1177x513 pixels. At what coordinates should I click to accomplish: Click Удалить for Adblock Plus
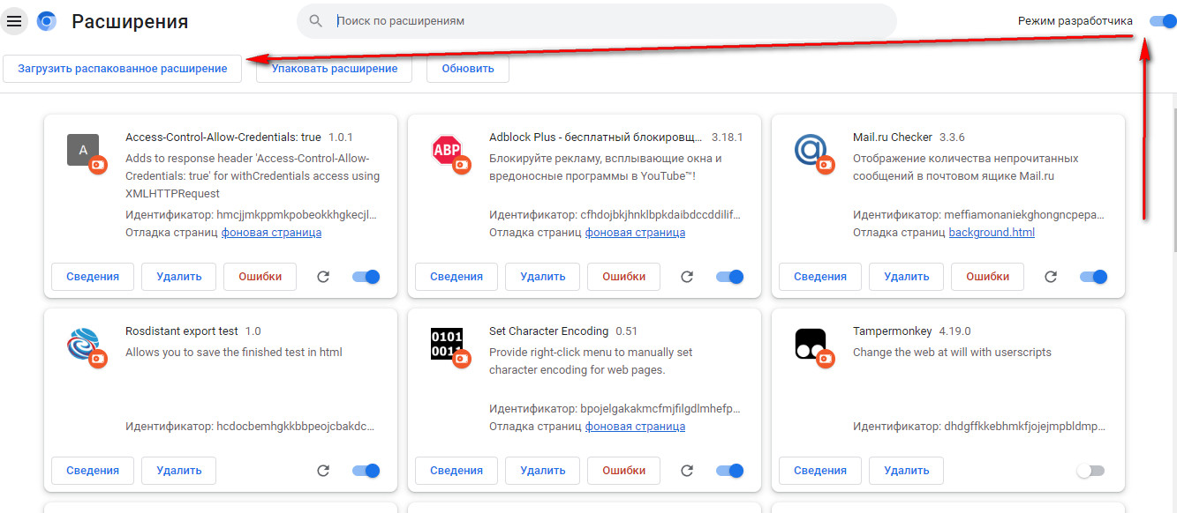tap(543, 277)
